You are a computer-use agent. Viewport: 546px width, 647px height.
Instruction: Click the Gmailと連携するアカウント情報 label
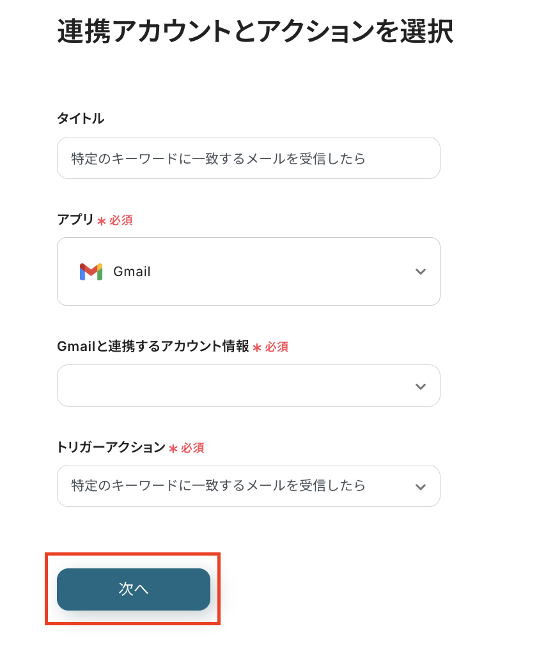click(x=153, y=347)
